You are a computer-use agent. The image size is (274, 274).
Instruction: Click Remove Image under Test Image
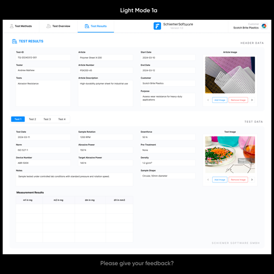tap(238, 180)
